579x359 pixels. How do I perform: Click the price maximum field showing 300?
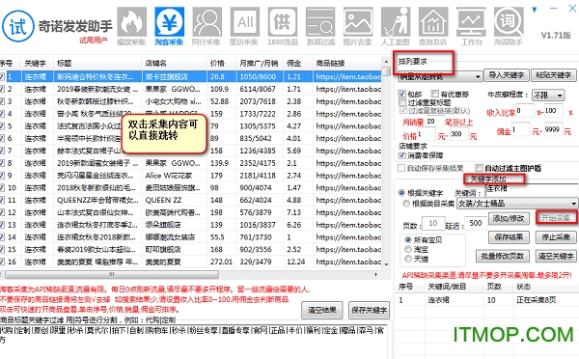coord(458,134)
